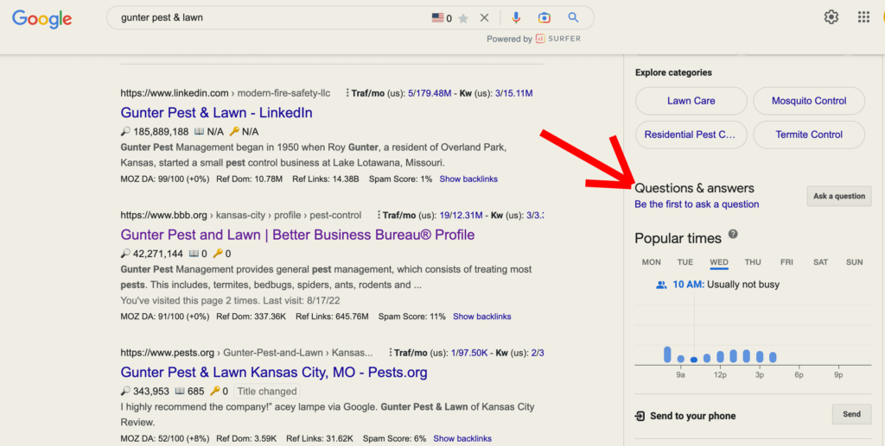Click 'MOZ DA: 99/100 (+0%)' text

coord(165,179)
